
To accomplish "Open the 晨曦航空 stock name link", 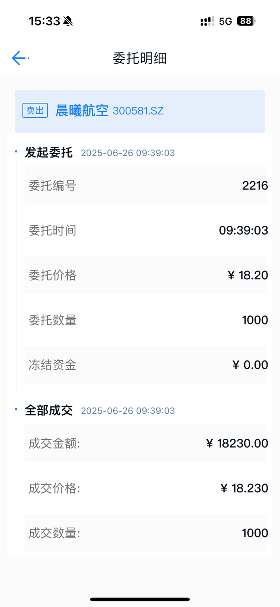I will 82,110.
